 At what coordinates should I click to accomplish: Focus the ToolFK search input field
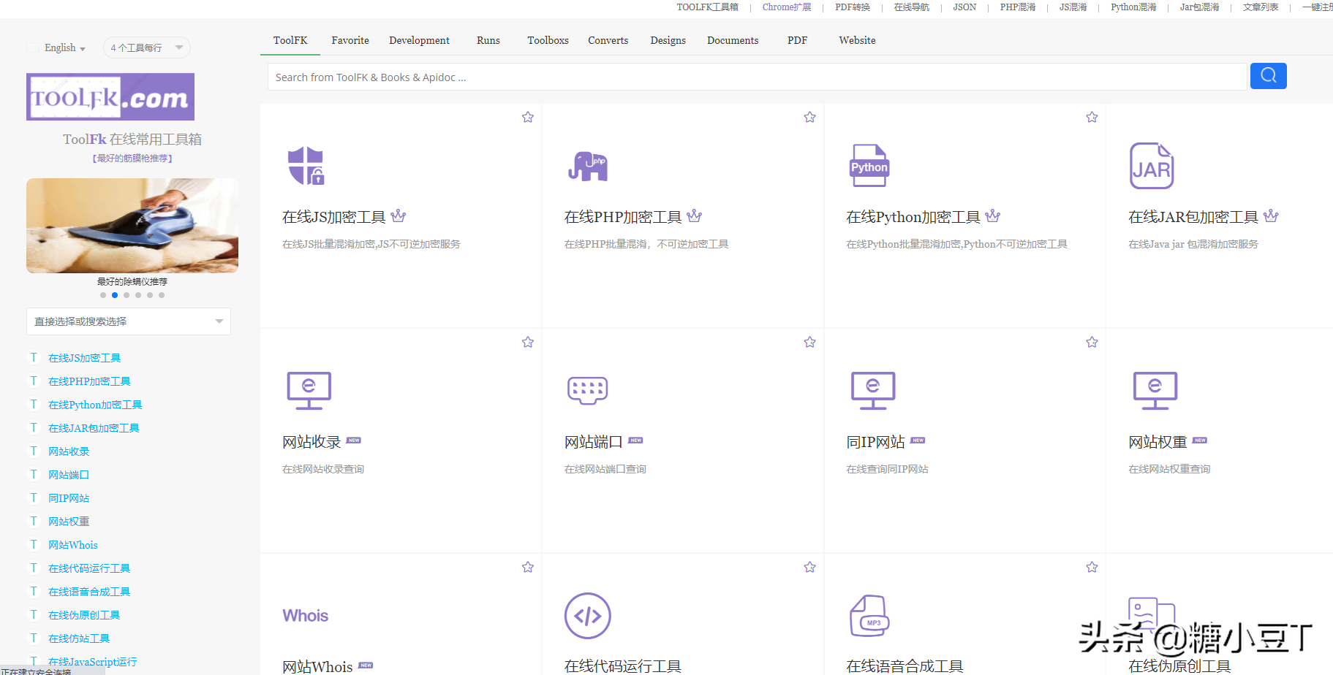757,77
